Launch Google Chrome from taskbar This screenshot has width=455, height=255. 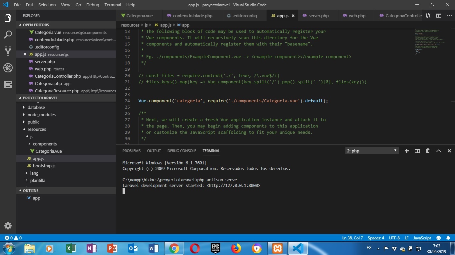point(174,248)
